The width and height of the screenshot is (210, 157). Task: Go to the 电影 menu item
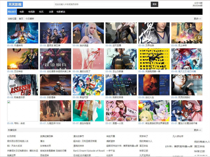point(22,12)
